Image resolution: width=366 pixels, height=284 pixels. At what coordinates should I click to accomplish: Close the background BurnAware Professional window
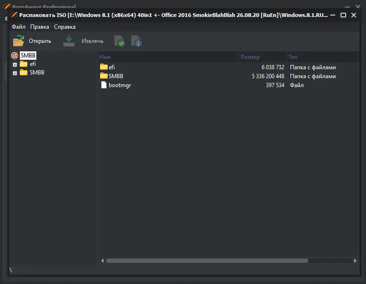[357, 7]
